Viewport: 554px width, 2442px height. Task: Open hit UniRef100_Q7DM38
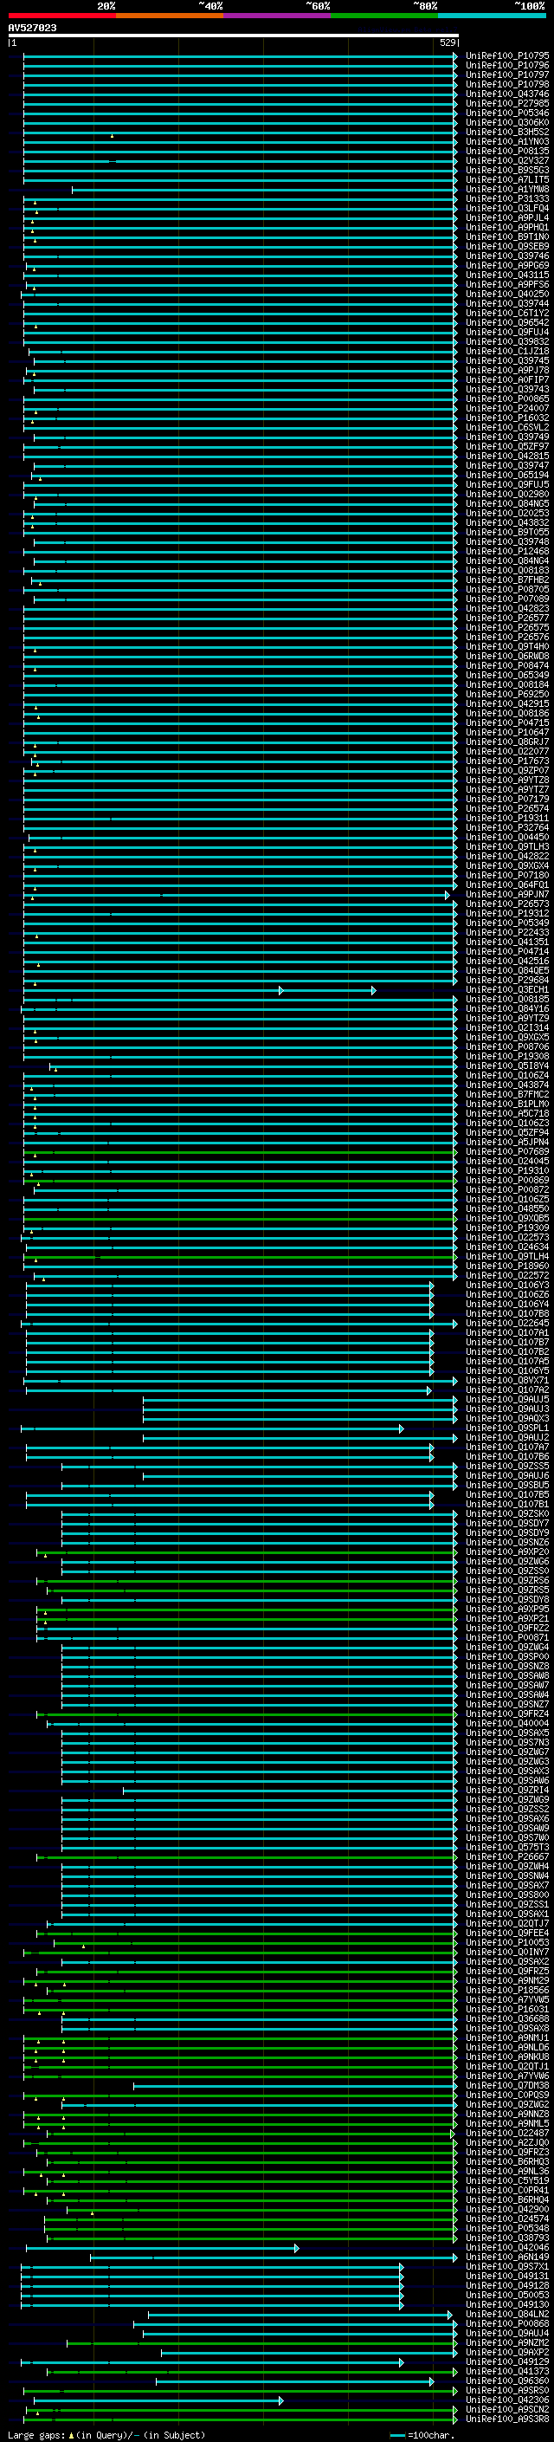pyautogui.click(x=506, y=2084)
